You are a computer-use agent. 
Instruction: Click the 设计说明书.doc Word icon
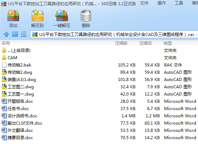tap(4, 116)
